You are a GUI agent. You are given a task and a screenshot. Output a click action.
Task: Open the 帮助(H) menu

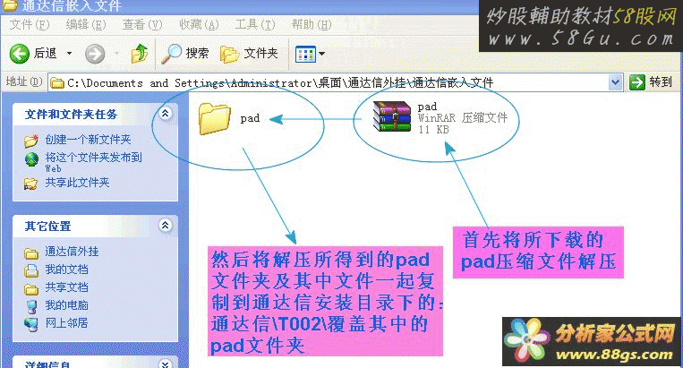(x=312, y=25)
